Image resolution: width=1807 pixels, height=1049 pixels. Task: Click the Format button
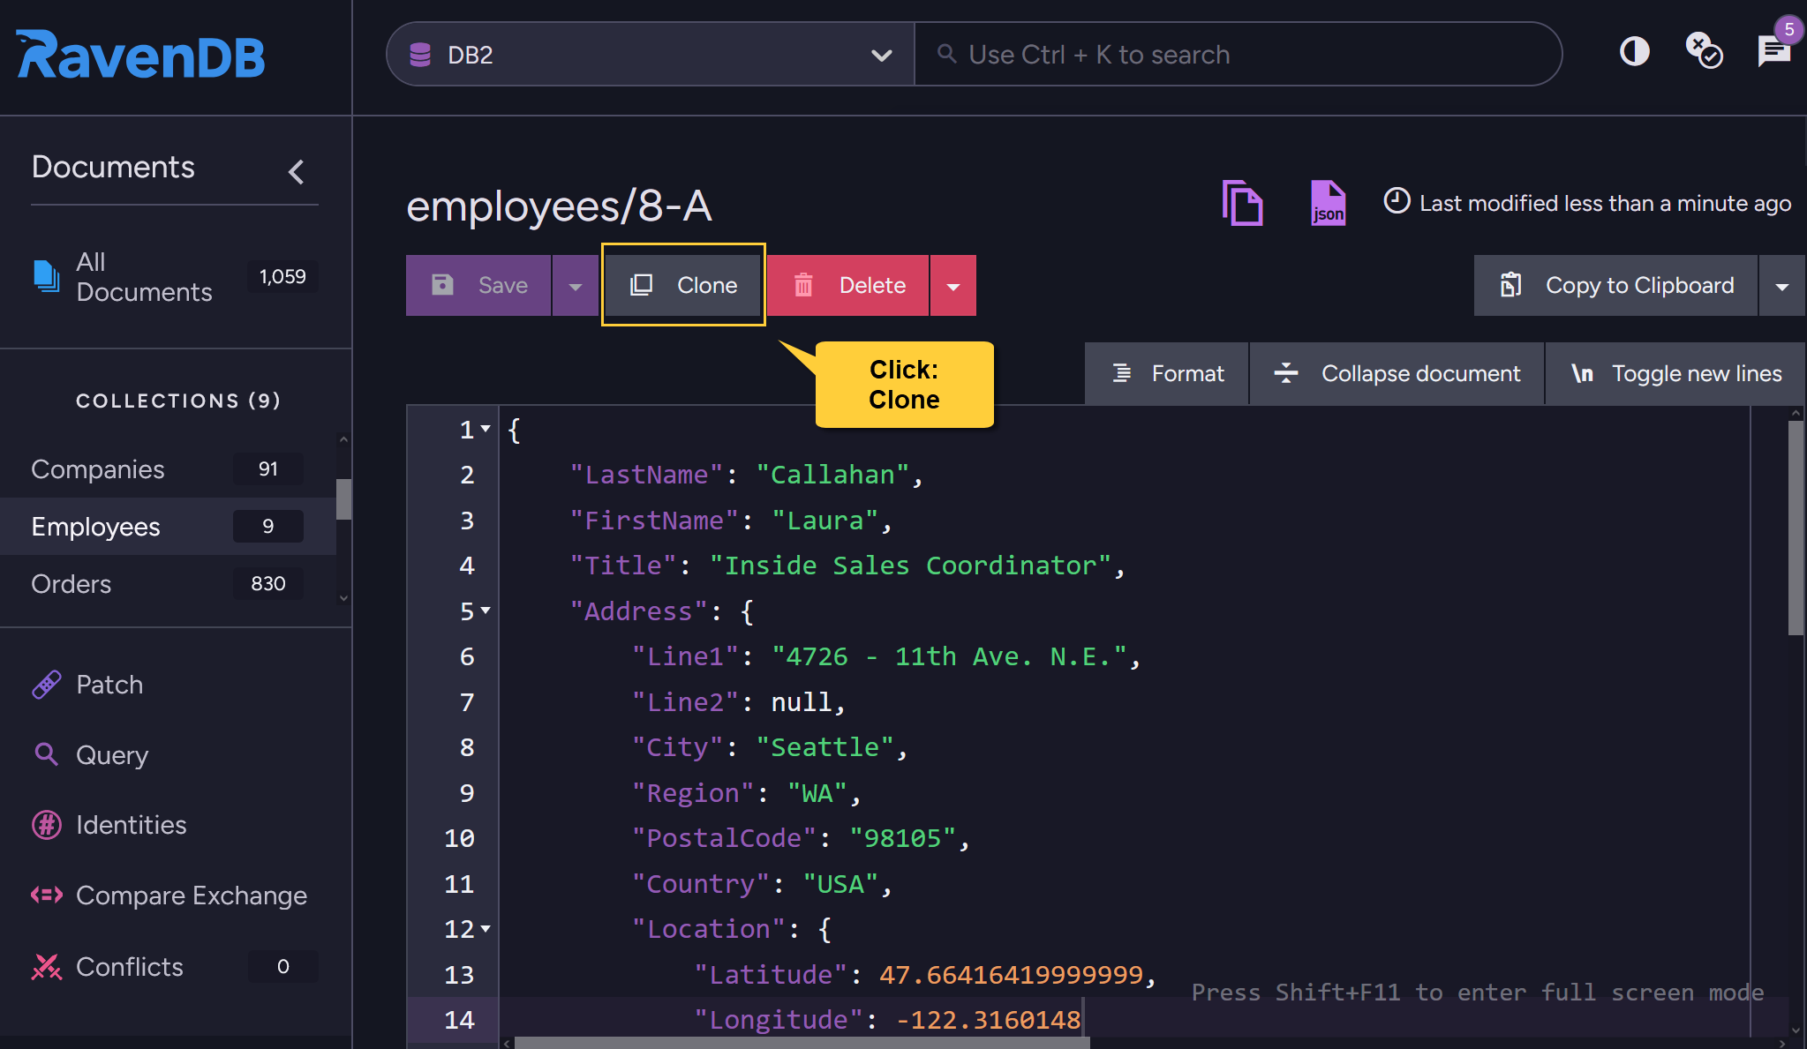pyautogui.click(x=1167, y=373)
